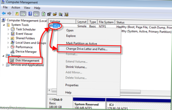
Task: Open the View menu
Action: click(x=27, y=8)
